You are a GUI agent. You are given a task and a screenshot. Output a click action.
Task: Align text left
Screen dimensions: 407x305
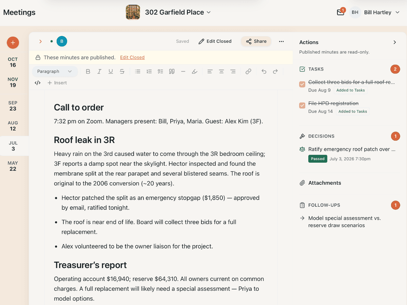[210, 72]
